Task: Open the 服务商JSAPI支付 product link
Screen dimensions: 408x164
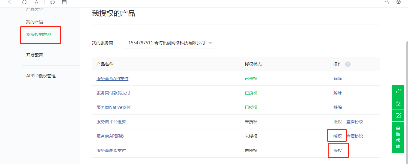Action: point(112,79)
